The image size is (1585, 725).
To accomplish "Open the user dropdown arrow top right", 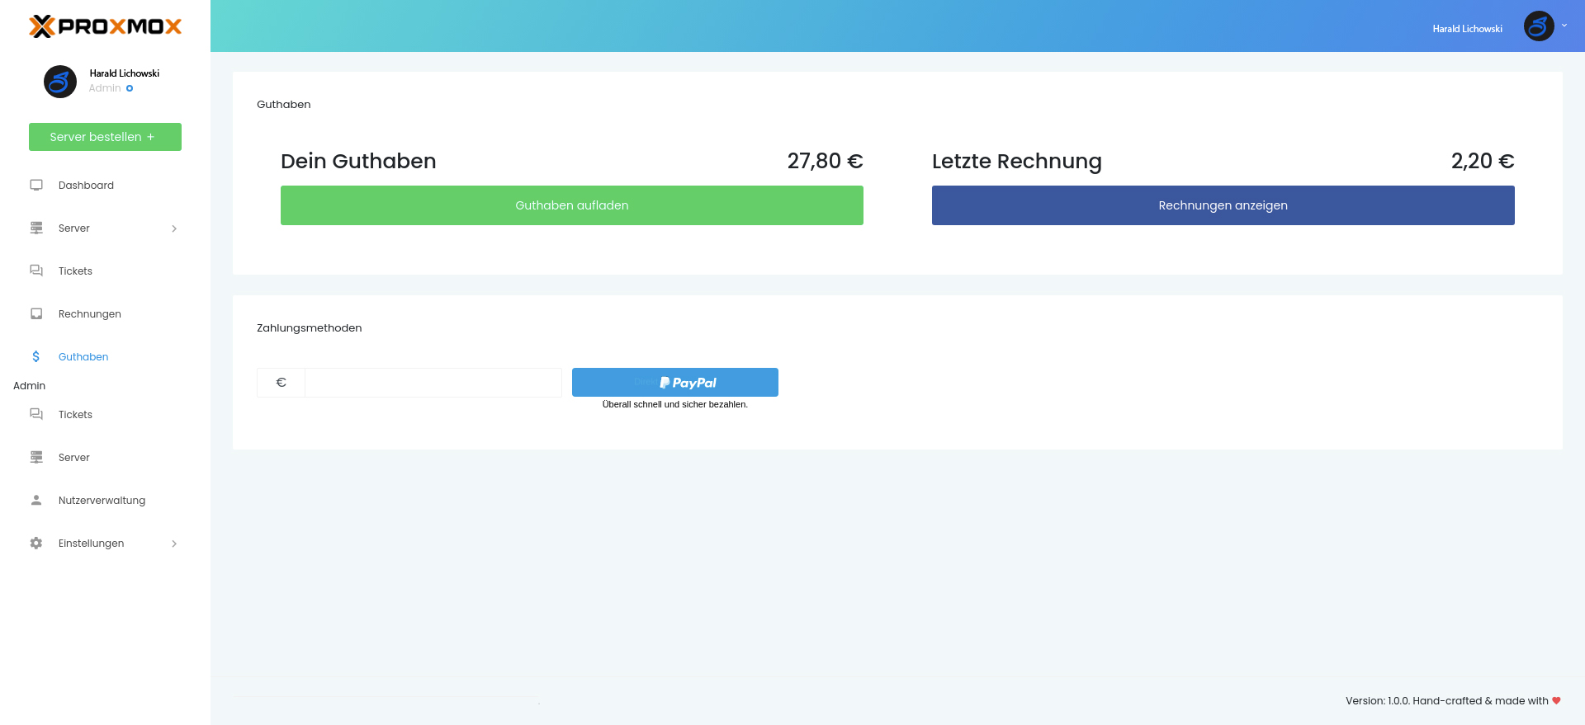I will (1564, 26).
